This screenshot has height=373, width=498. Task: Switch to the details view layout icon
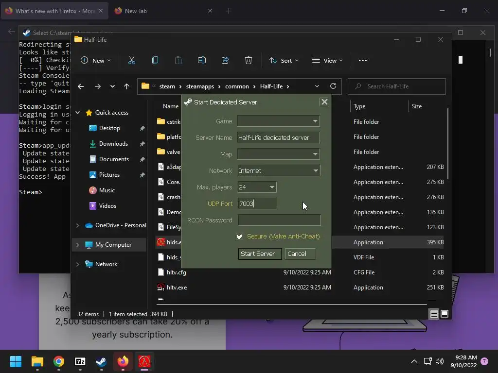tap(434, 314)
